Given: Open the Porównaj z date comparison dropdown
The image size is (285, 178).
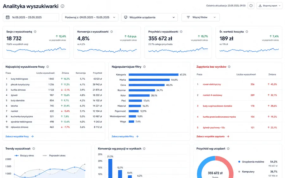Looking at the screenshot, I should (90, 17).
